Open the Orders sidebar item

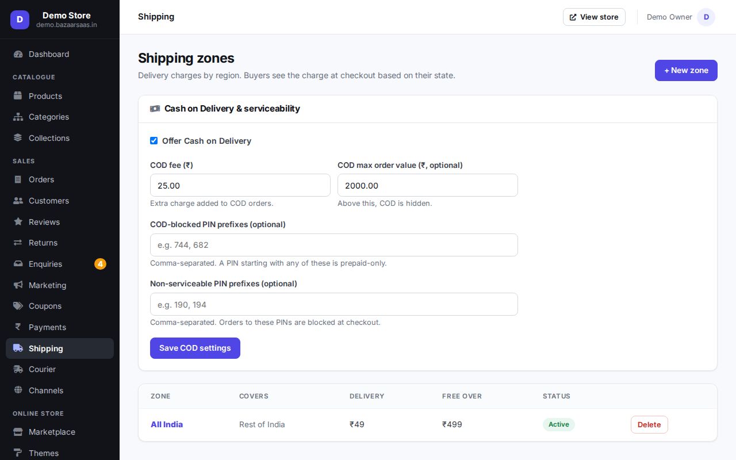pos(60,179)
